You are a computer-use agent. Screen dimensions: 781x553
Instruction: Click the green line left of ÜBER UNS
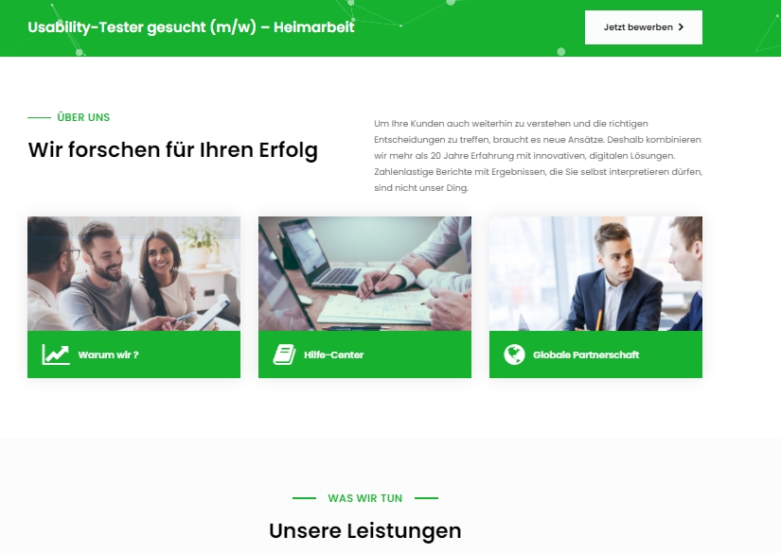(x=39, y=118)
